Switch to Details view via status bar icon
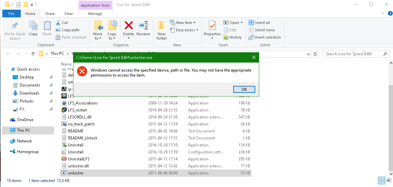This screenshot has height=187, width=393. point(382,180)
